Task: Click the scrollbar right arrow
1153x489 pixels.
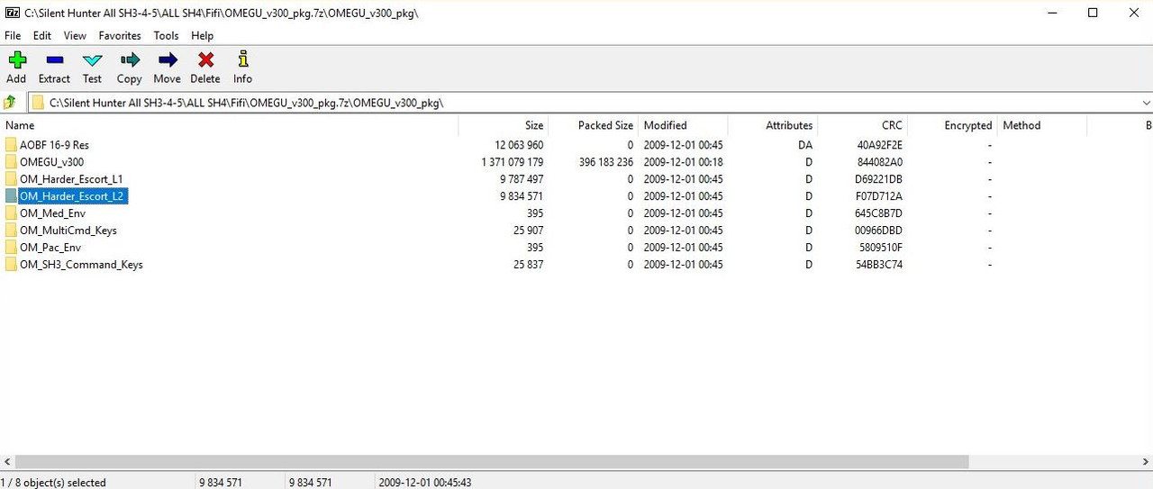Action: 1145,462
